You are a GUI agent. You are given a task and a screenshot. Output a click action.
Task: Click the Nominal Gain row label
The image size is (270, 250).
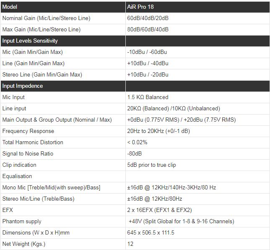pos(46,18)
